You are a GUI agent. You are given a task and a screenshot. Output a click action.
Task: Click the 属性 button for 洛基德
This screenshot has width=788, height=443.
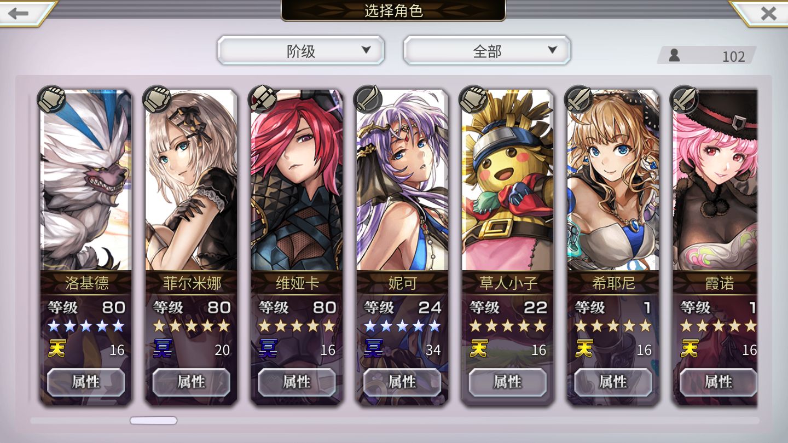[86, 382]
